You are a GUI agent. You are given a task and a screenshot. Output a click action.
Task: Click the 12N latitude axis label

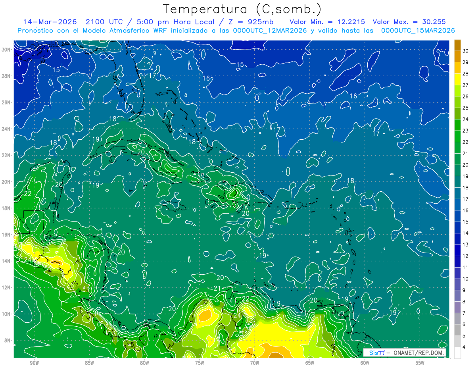point(6,287)
